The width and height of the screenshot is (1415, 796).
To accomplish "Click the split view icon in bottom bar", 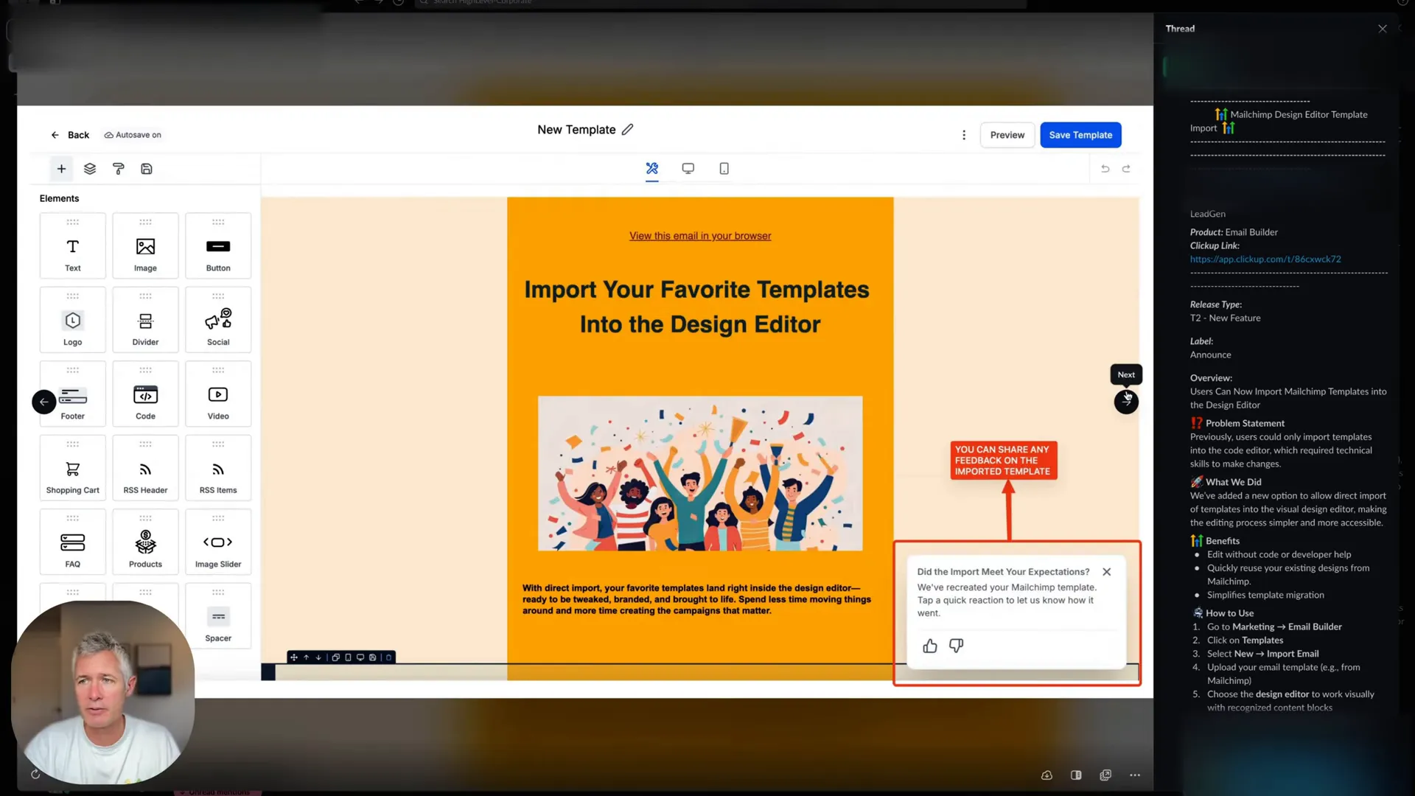I will coord(1076,775).
